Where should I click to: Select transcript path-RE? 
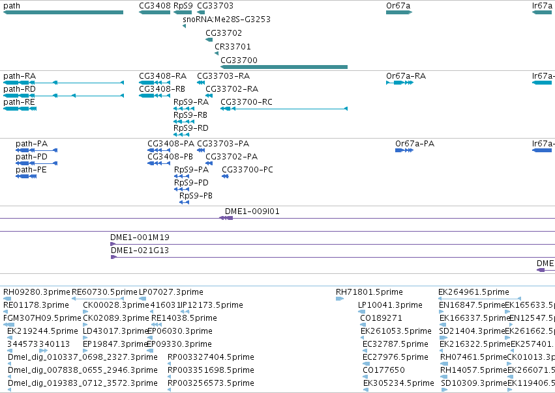[20, 109]
